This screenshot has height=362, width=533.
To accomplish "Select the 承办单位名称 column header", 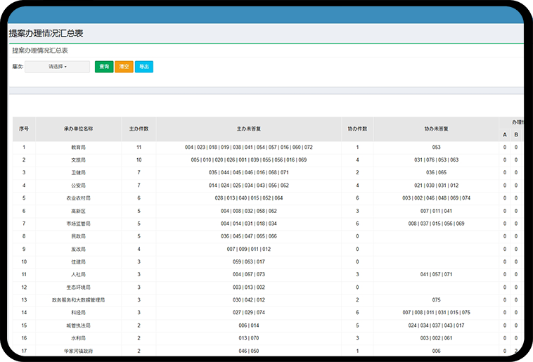I will [x=78, y=129].
